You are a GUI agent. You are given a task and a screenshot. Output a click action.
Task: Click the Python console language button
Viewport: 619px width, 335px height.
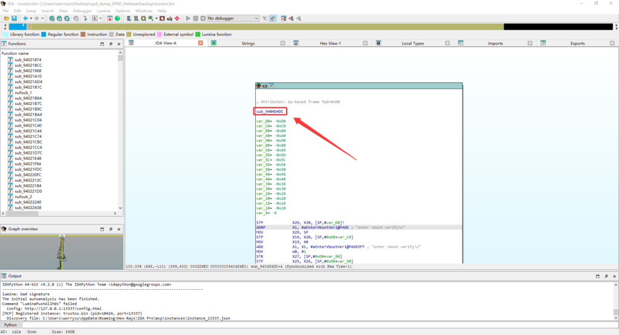10,325
